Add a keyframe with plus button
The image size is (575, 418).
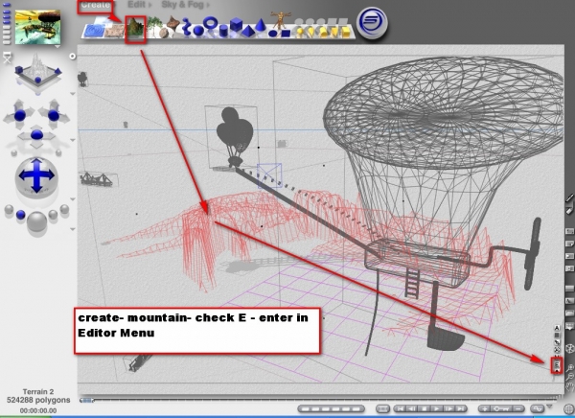click(485, 408)
